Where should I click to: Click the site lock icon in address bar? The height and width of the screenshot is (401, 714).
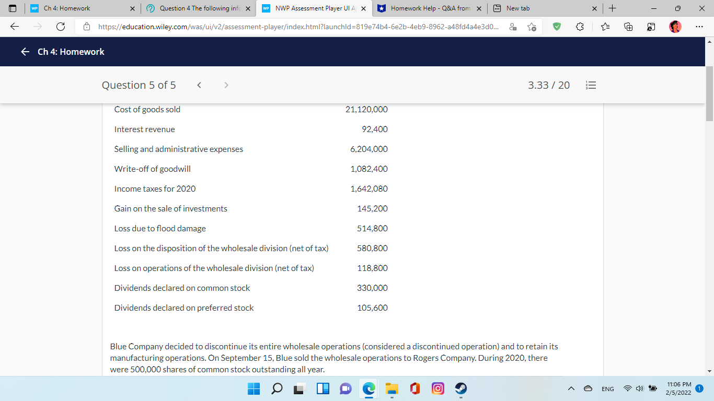[88, 27]
